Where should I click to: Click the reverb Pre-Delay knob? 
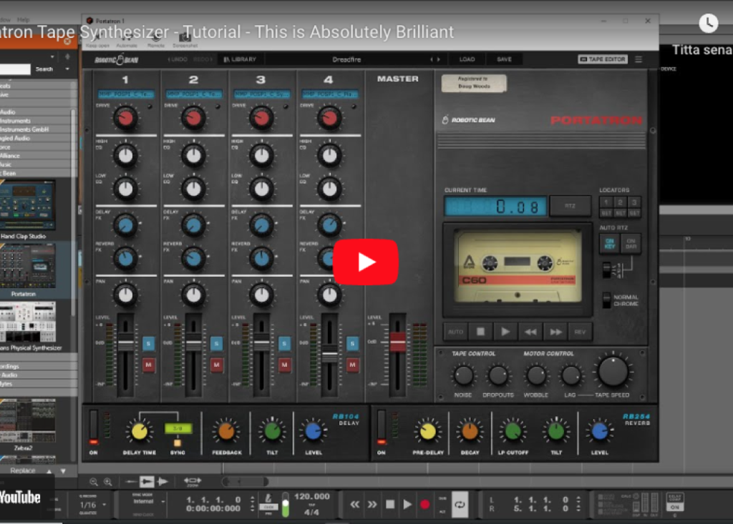click(427, 432)
